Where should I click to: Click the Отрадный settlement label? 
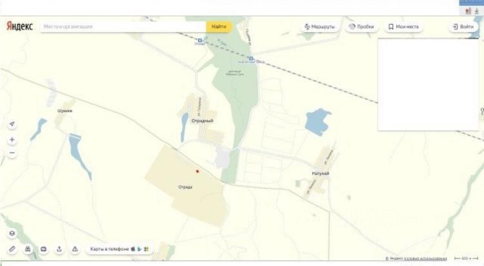(202, 121)
